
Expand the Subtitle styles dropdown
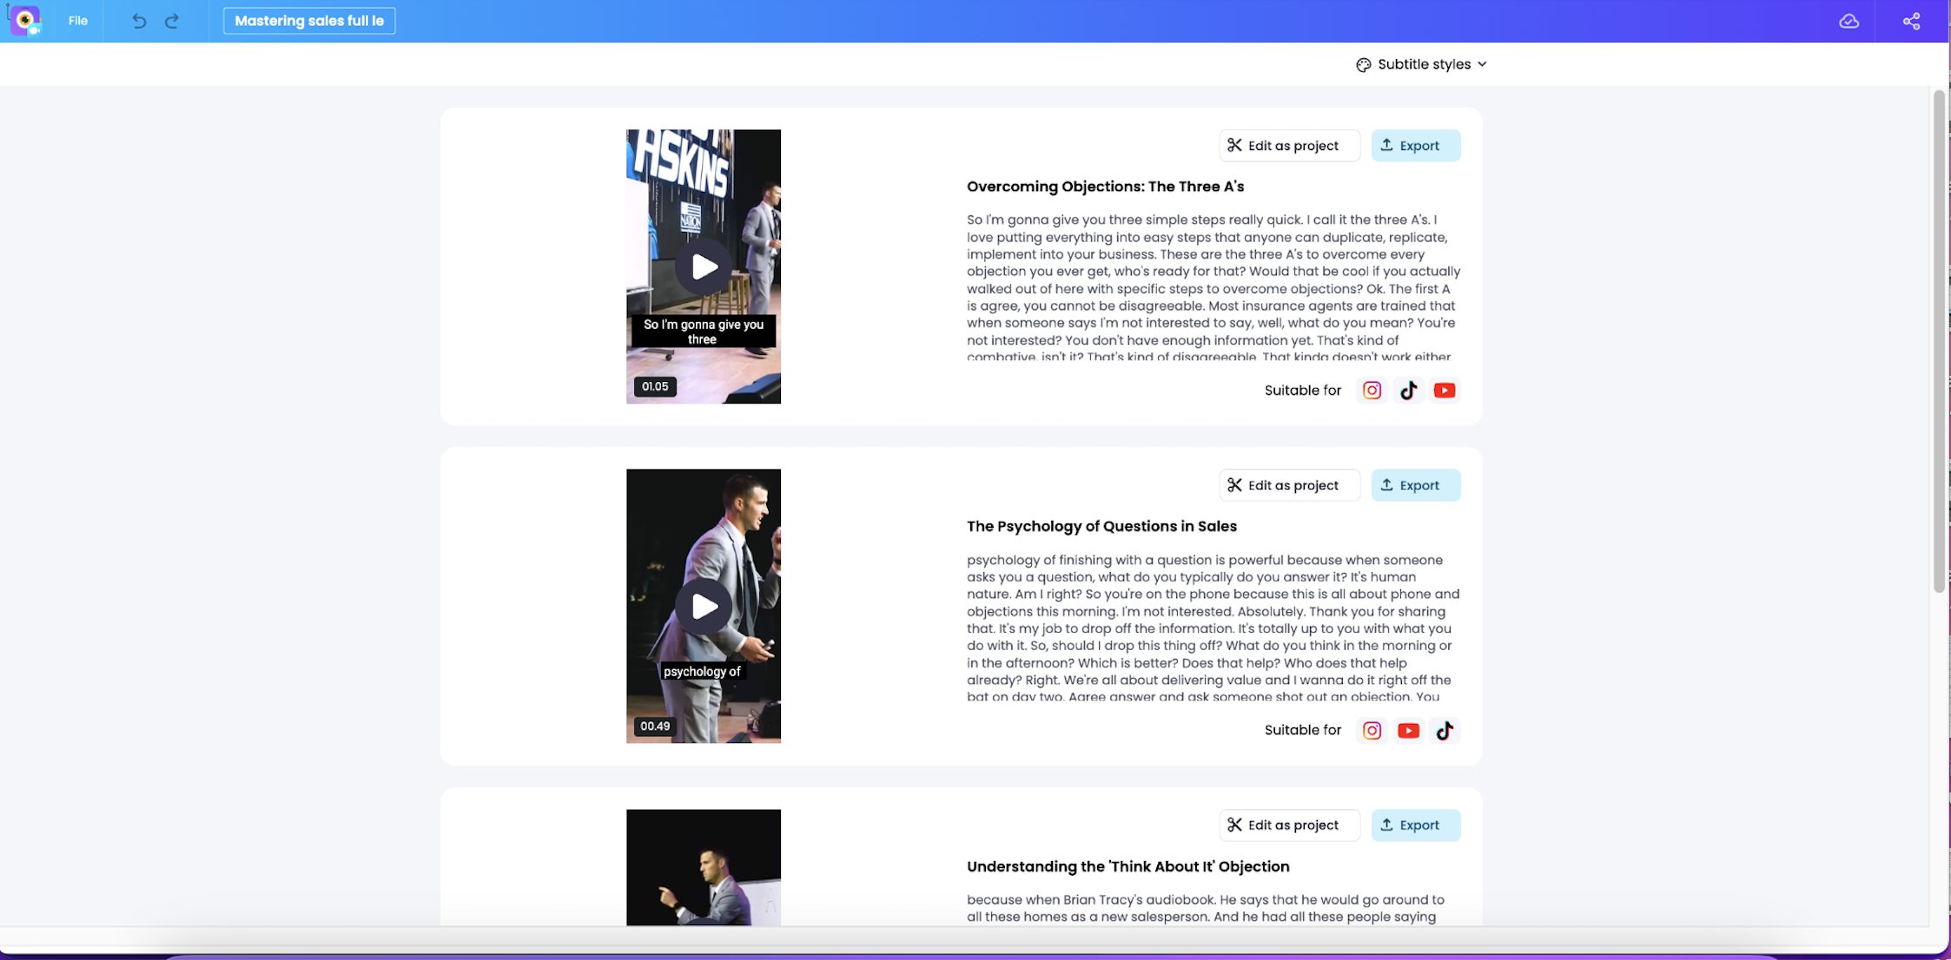1422,64
